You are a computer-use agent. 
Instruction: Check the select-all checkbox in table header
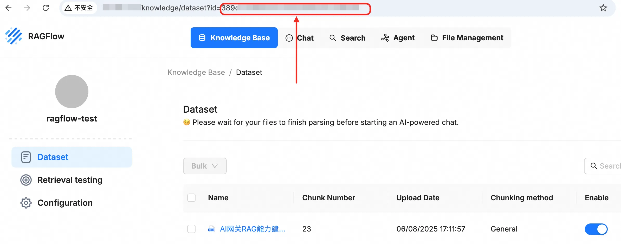point(191,198)
